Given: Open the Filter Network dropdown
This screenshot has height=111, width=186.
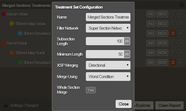Looking at the screenshot, I should click(x=108, y=28).
